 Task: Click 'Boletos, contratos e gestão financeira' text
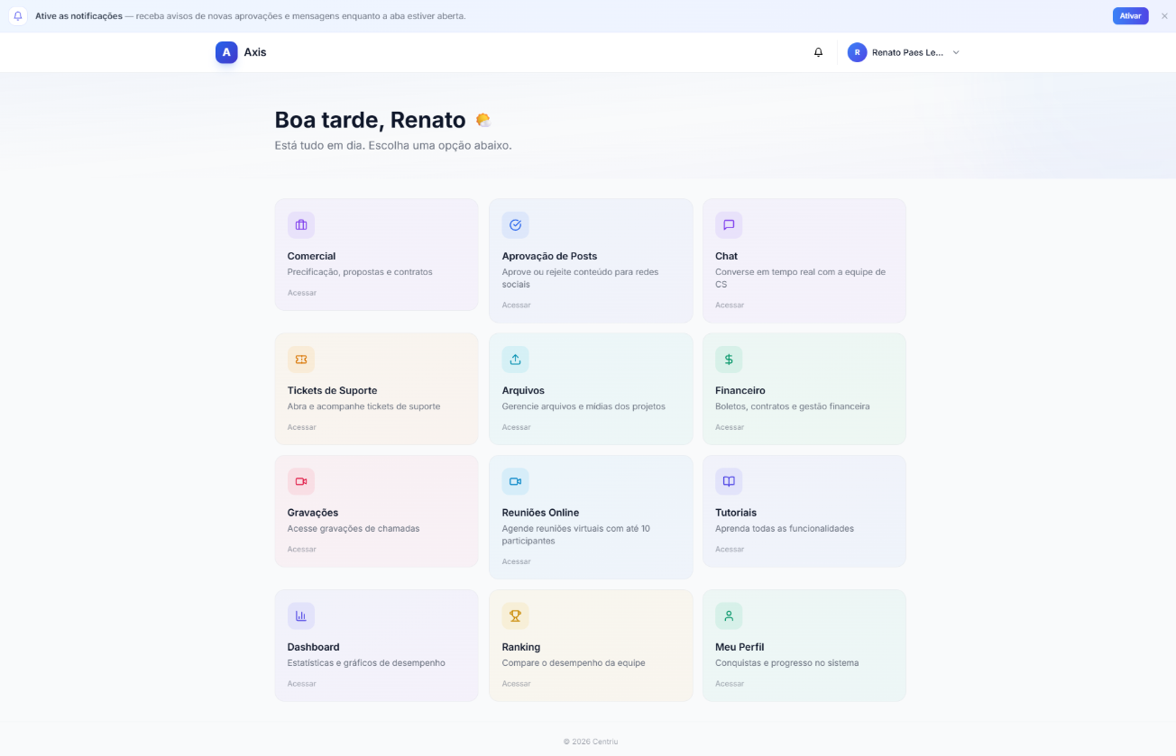pos(793,406)
